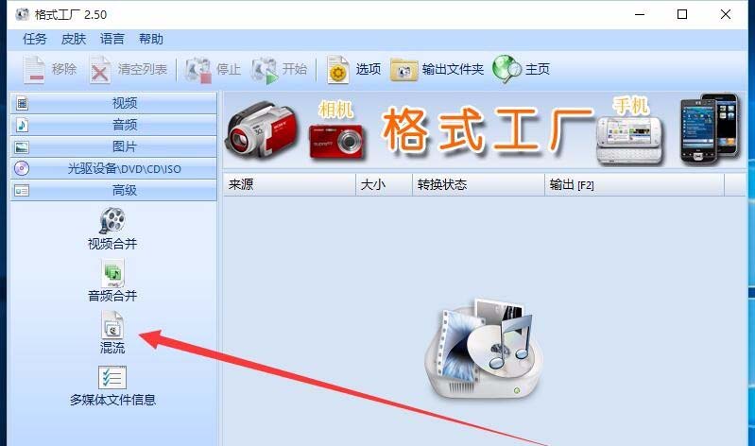Image resolution: width=755 pixels, height=446 pixels.
Task: Click the Format Factory logo in task list
Action: pyautogui.click(x=484, y=349)
